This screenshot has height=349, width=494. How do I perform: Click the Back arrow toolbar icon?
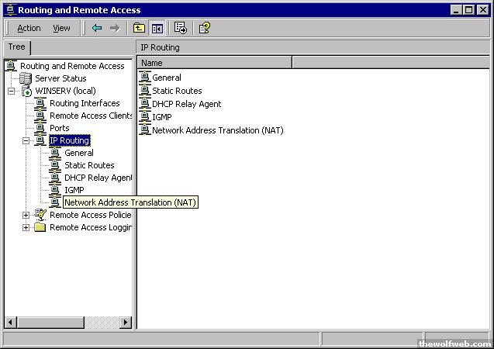coord(97,28)
